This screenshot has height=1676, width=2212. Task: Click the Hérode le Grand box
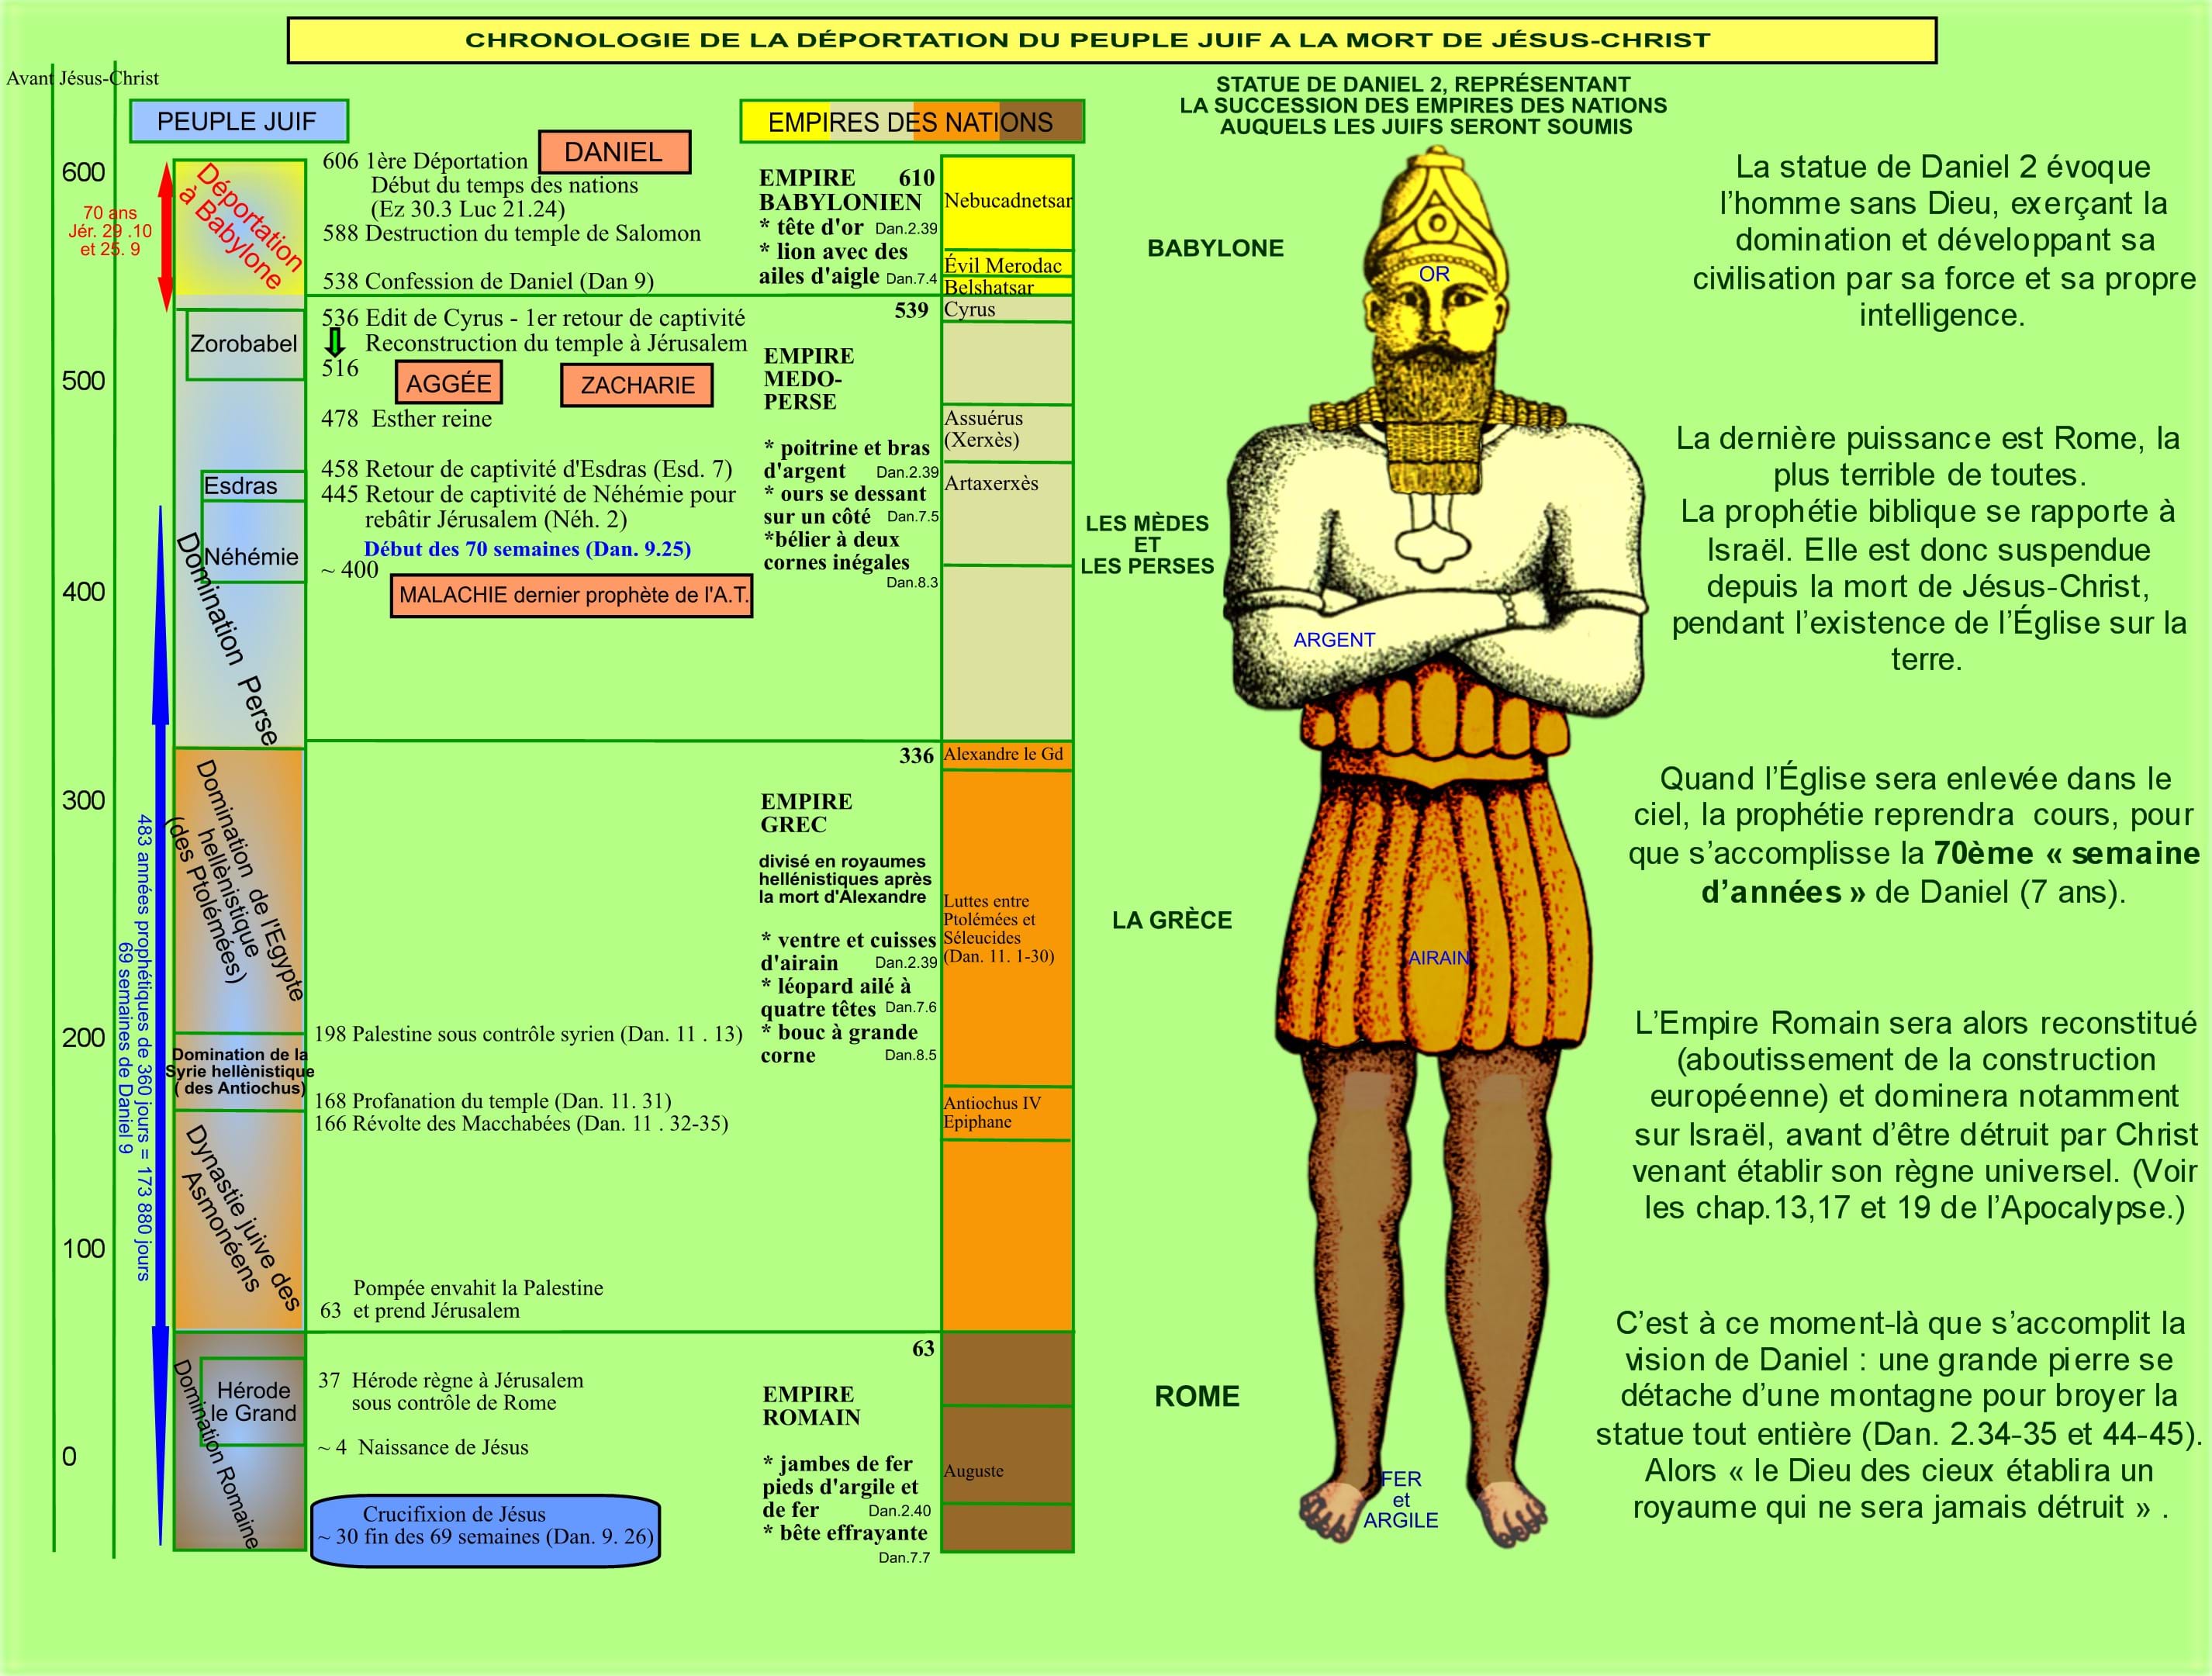click(253, 1401)
